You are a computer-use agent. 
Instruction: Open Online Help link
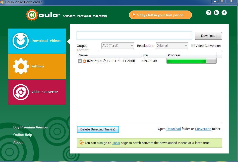point(23,135)
